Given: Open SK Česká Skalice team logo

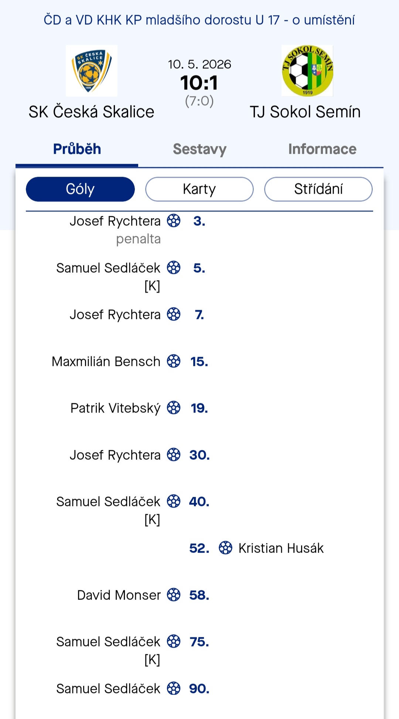Looking at the screenshot, I should point(92,71).
